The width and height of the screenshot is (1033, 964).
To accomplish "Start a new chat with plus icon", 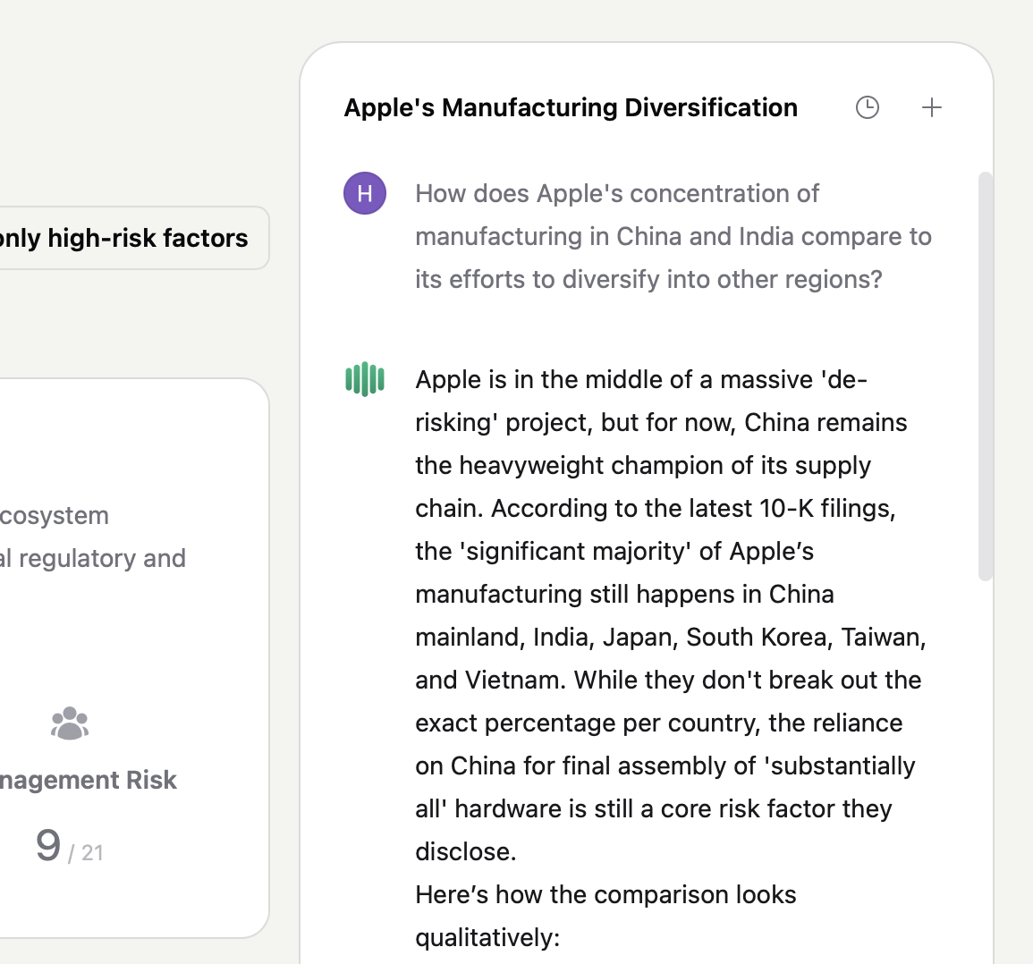I will point(932,107).
